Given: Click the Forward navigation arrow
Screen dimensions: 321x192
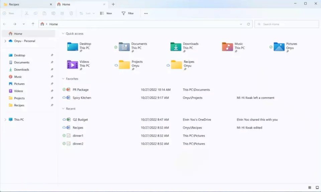Looking at the screenshot, I should [14, 24].
